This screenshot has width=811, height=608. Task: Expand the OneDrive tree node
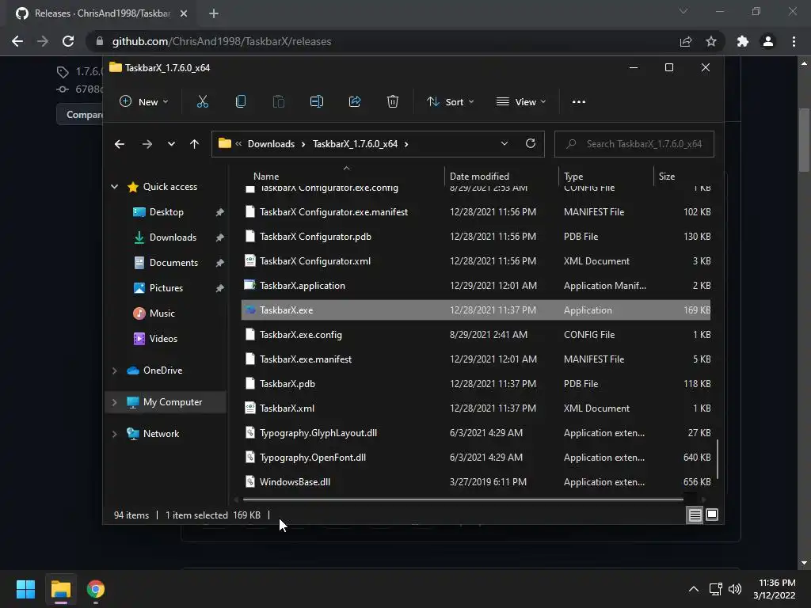114,370
